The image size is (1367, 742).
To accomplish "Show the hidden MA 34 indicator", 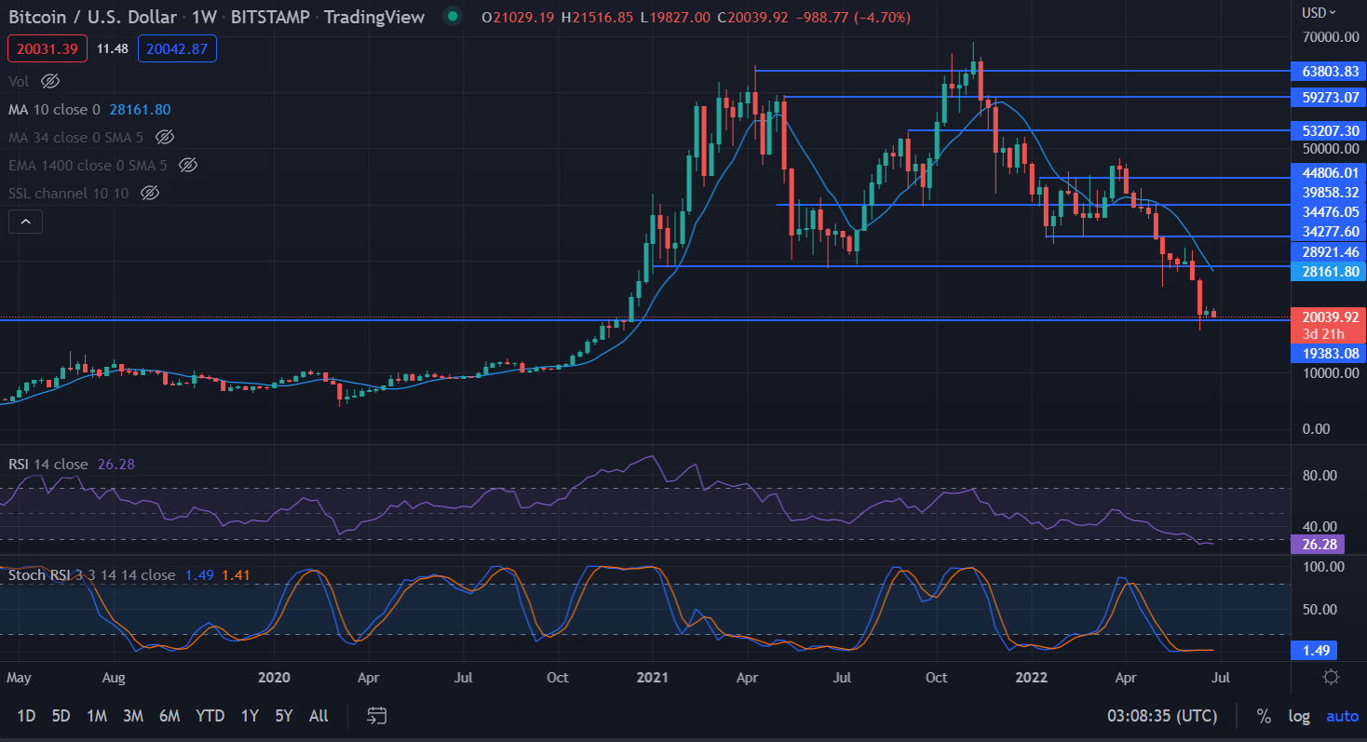I will 165,137.
